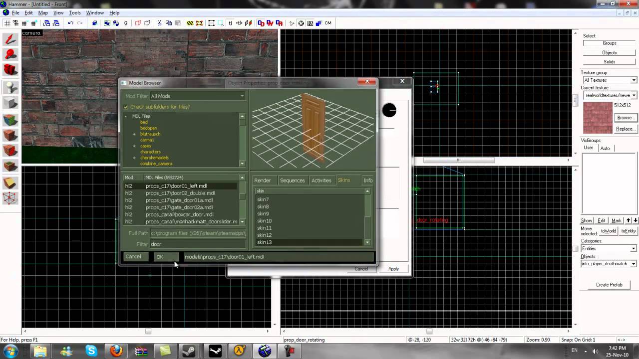
Task: Click the toWorld button
Action: [609, 231]
